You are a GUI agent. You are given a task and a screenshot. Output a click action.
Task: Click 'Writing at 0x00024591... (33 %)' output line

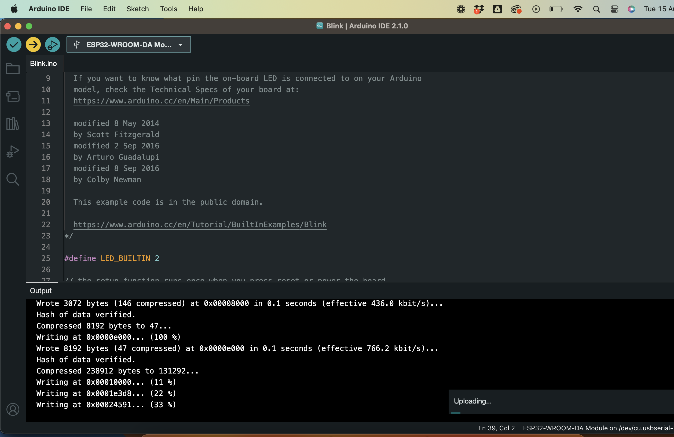click(x=106, y=405)
